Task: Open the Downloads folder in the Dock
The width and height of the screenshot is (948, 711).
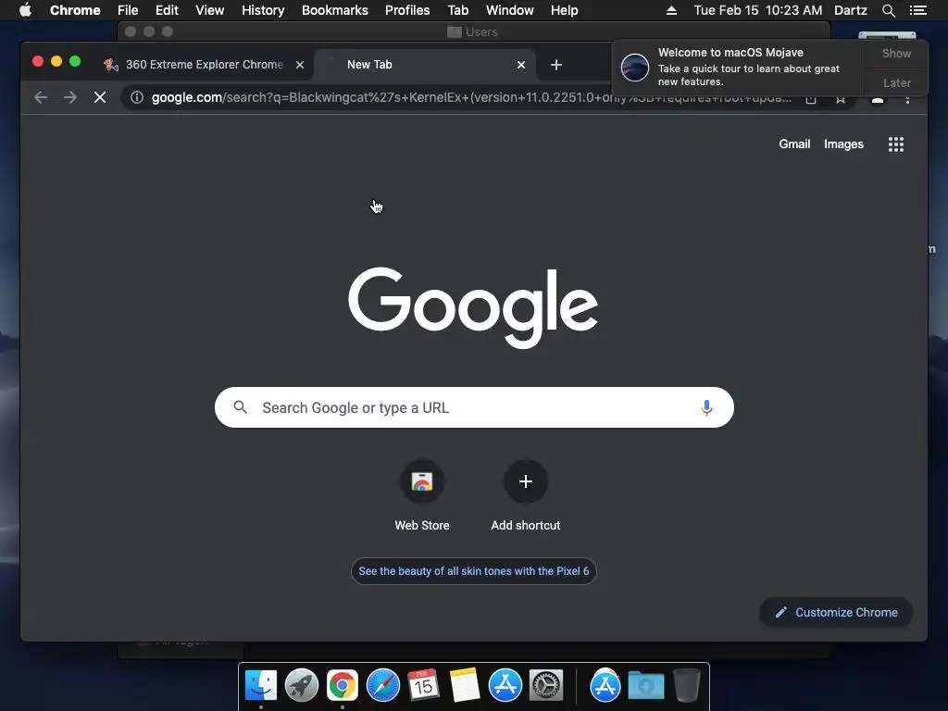Action: [645, 686]
